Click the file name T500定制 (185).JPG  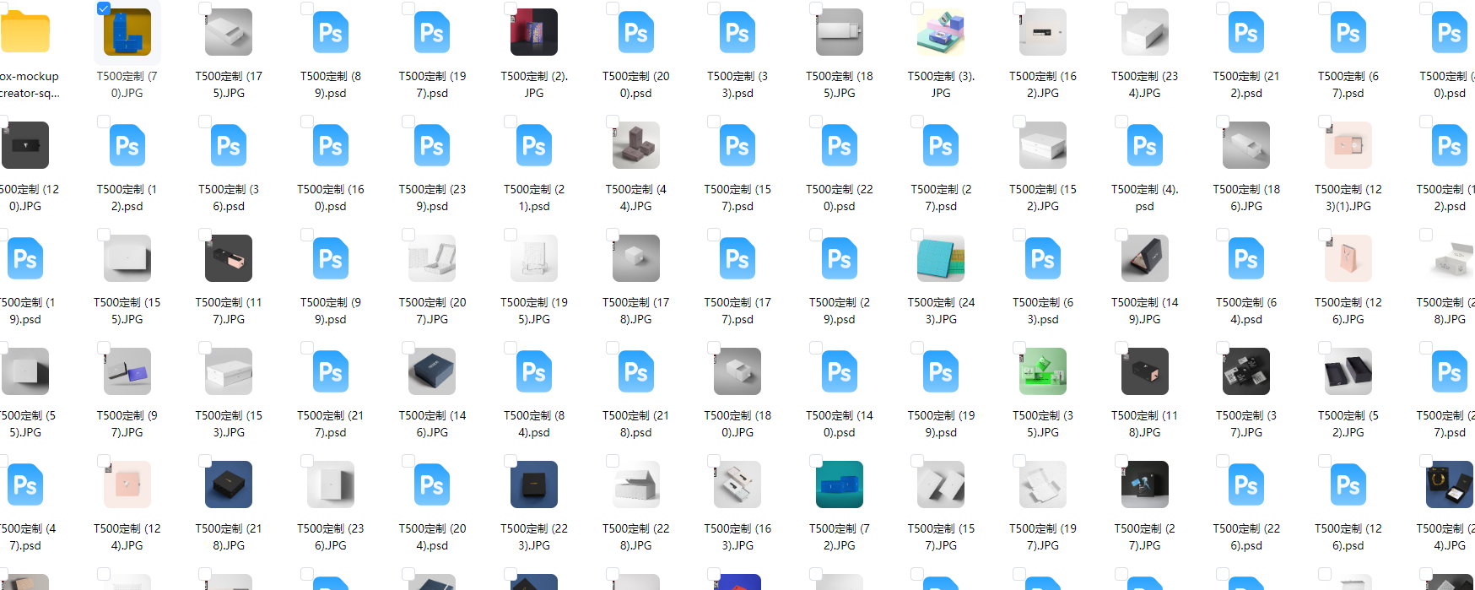click(x=840, y=84)
